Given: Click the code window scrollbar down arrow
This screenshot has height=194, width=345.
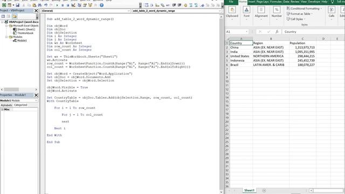Looking at the screenshot, I should pyautogui.click(x=221, y=192).
